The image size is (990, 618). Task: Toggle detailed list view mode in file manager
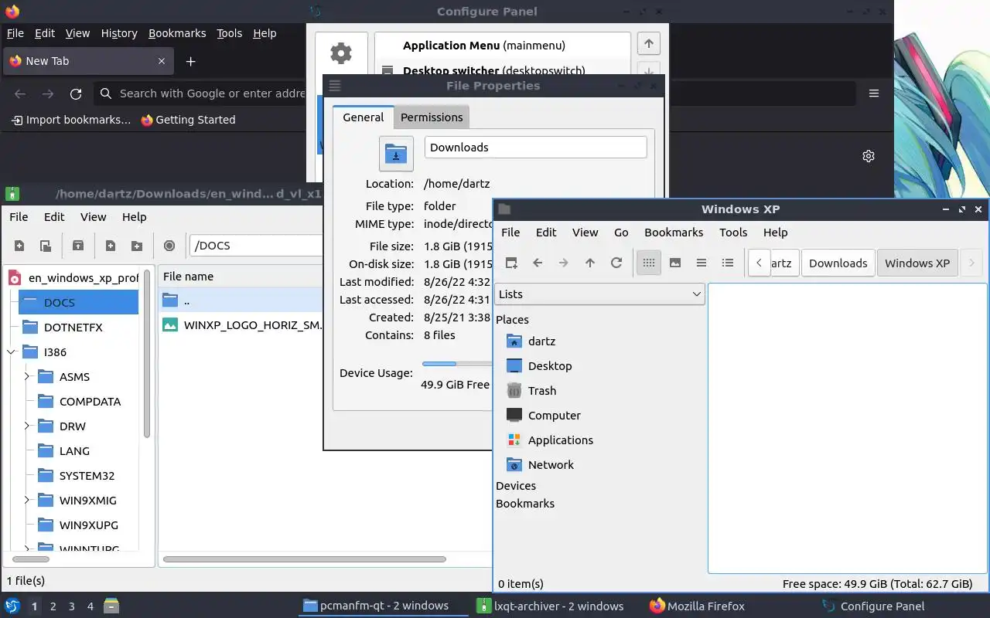(728, 263)
